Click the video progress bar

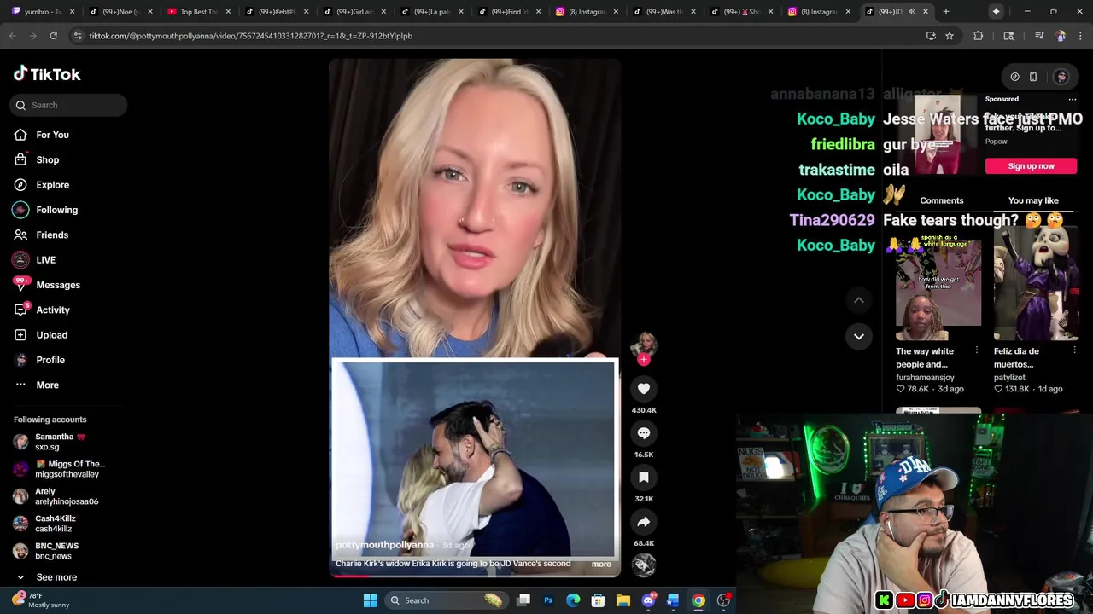pos(475,576)
